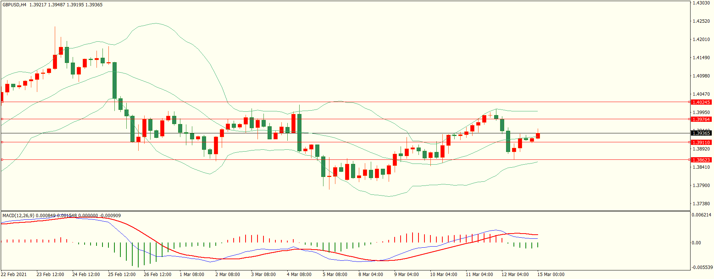
Task: Click the 8 Mar 04:00 time label
Action: (x=371, y=275)
